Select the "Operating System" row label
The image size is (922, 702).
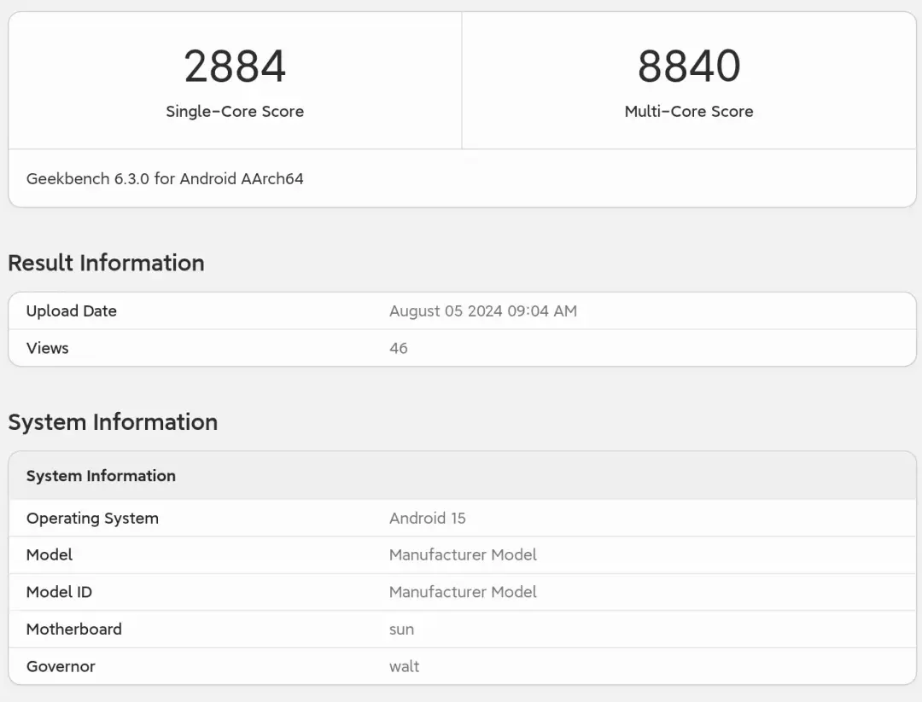(92, 518)
